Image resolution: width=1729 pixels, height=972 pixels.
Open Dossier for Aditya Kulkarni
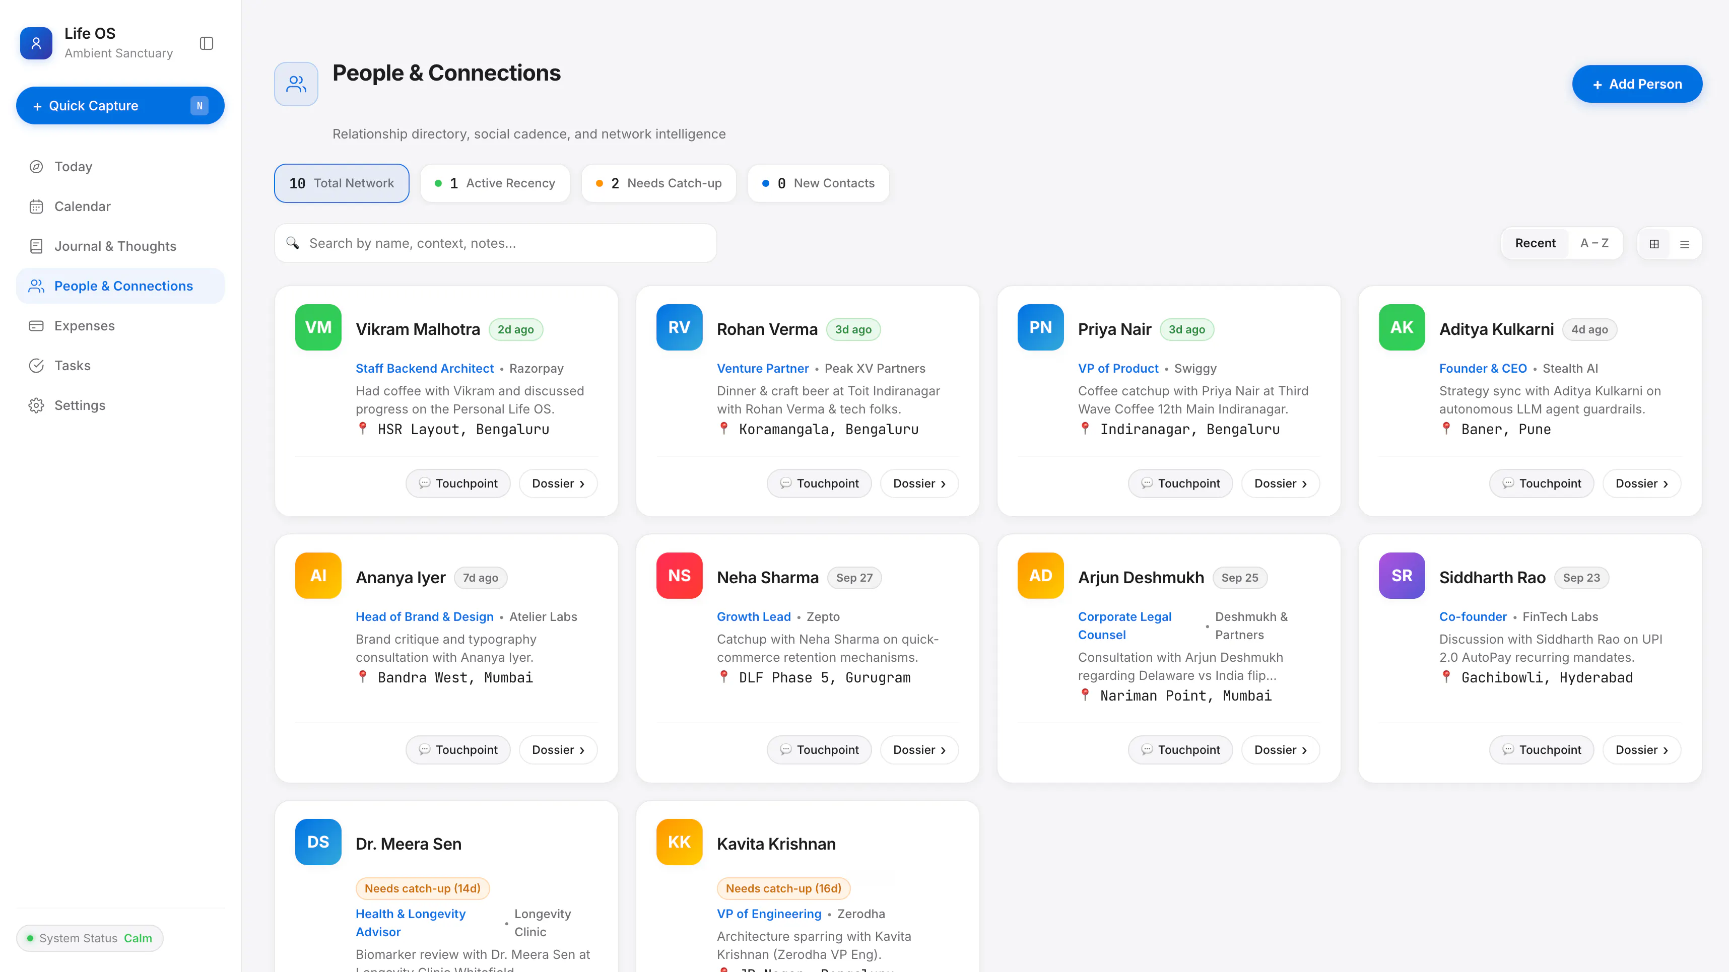1642,483
